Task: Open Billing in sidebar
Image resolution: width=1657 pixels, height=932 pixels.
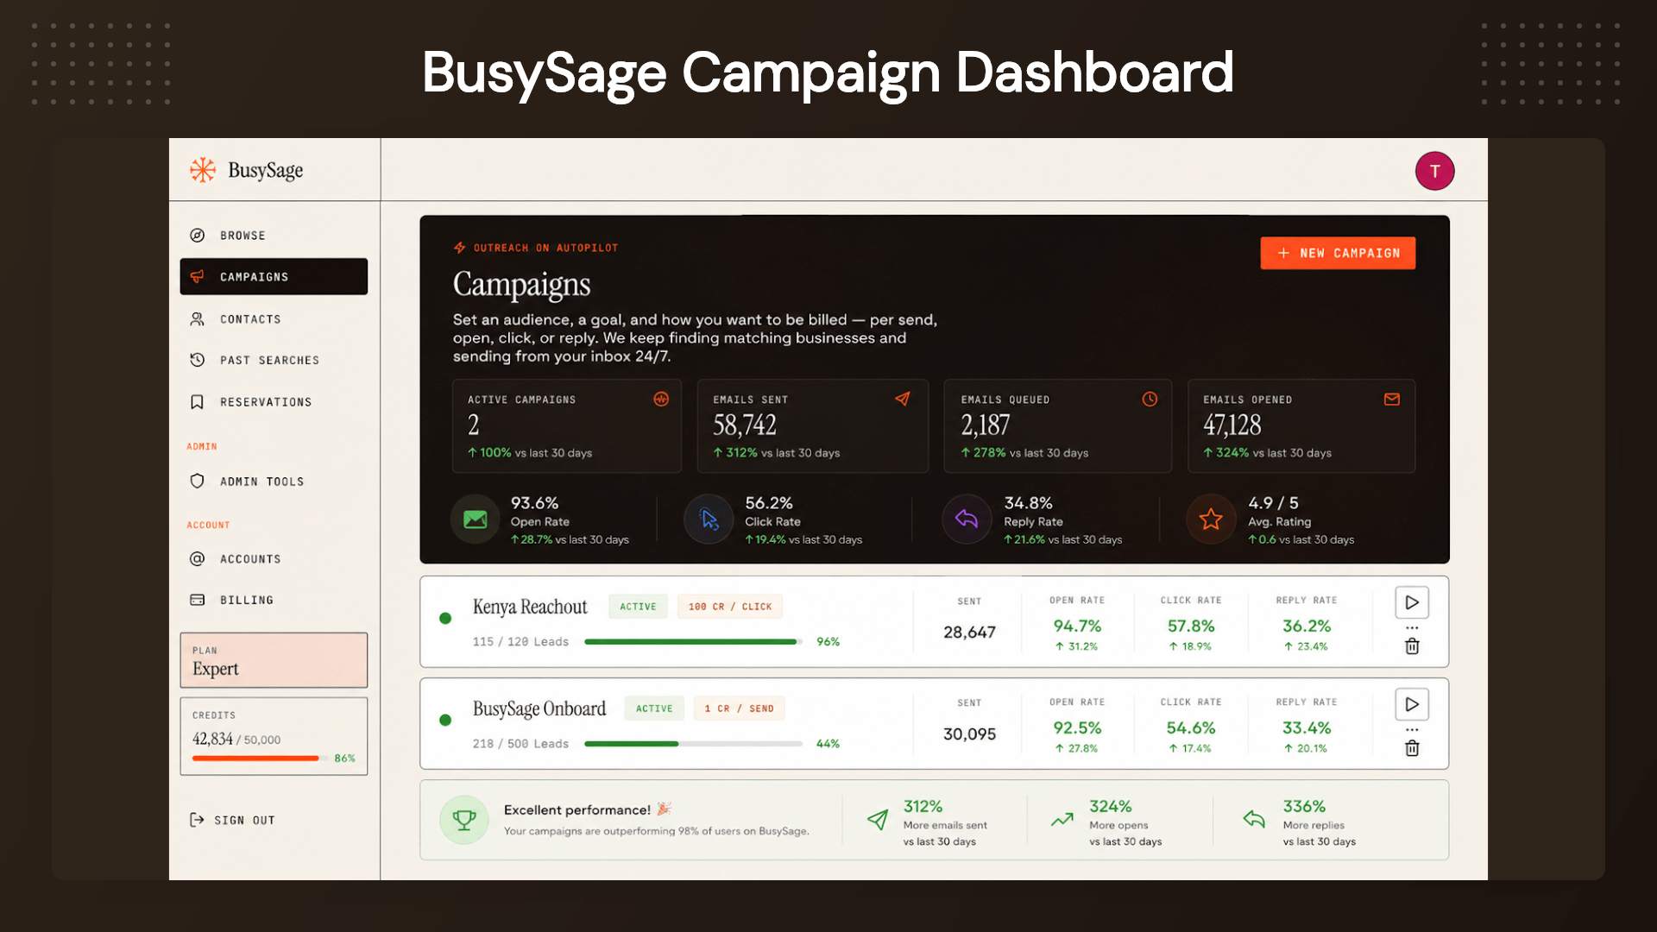Action: [x=274, y=600]
